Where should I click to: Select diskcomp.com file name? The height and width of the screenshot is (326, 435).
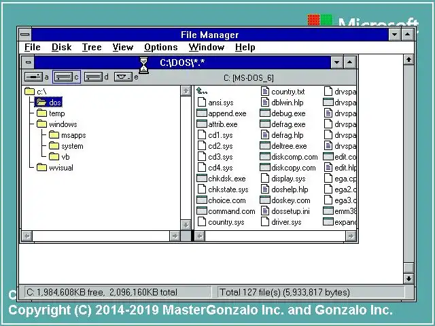point(294,157)
